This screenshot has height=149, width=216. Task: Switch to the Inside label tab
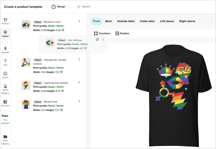[x=147, y=21]
